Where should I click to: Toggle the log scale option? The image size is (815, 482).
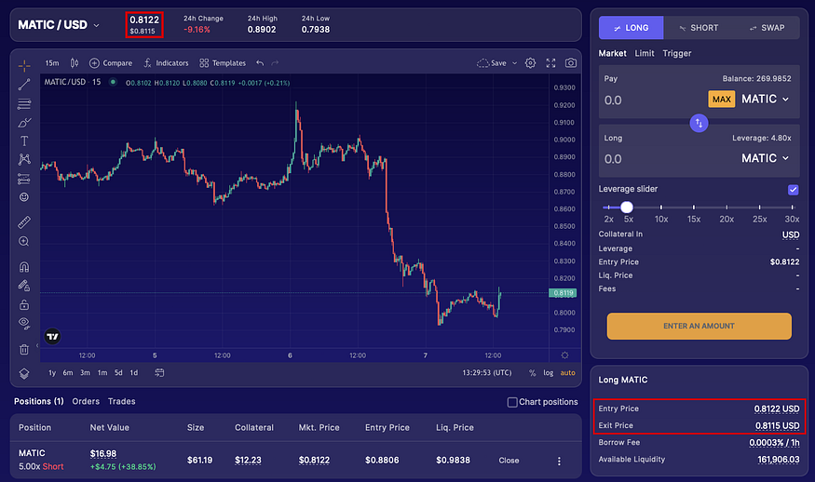tap(549, 373)
